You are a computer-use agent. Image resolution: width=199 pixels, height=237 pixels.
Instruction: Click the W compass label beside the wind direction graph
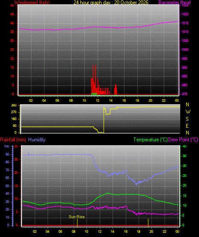tap(188, 112)
